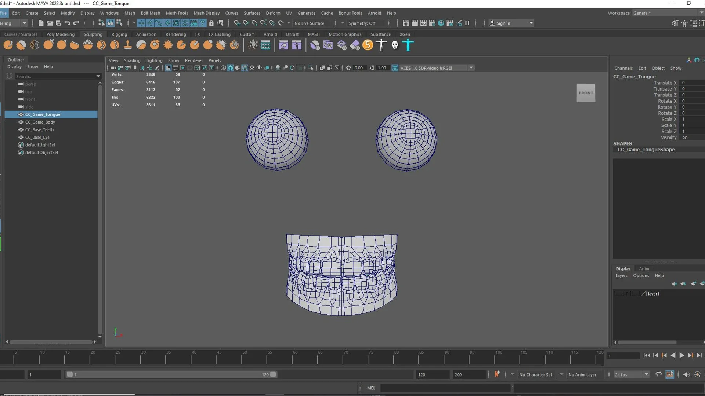Viewport: 705px width, 396px height.
Task: Create a new scene with the New Scene icon
Action: pyautogui.click(x=41, y=23)
